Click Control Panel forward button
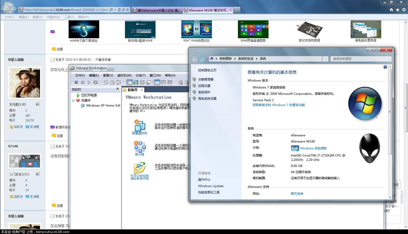Screen dimensions: 408x234 click(x=202, y=59)
